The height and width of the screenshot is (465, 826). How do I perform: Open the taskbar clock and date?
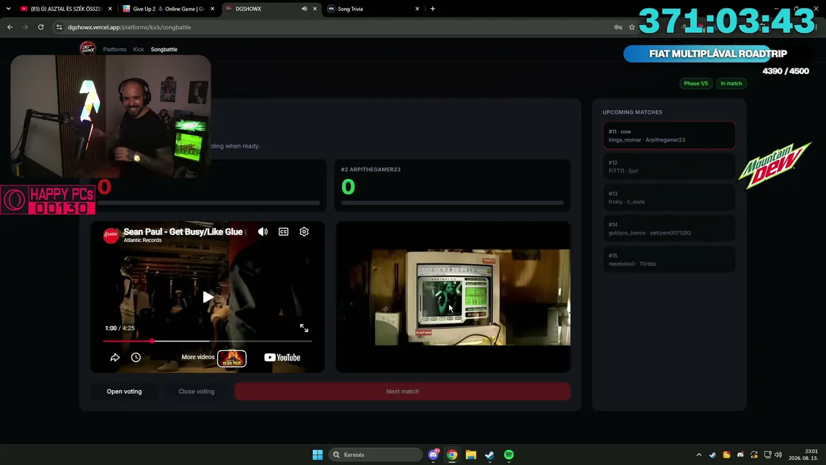tap(803, 455)
